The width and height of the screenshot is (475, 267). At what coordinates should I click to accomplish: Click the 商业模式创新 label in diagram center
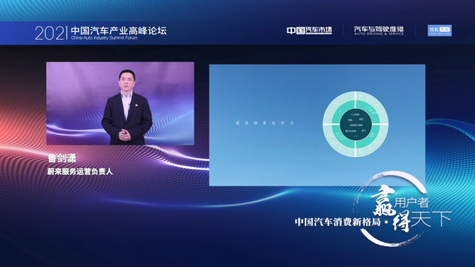coord(357,125)
